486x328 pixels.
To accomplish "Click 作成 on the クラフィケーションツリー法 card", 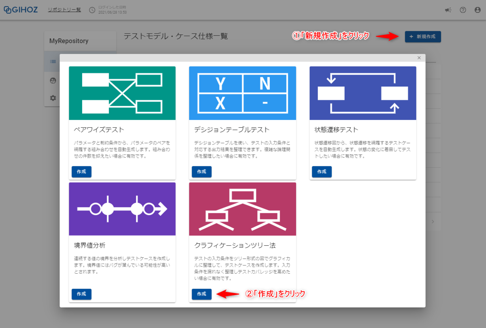I will 201,294.
